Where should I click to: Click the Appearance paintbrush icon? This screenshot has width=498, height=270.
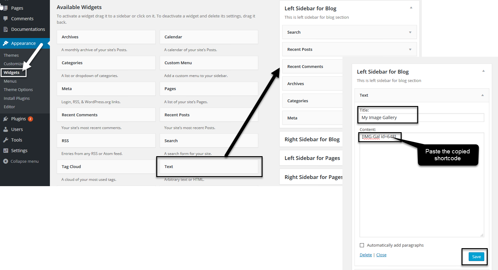(x=6, y=43)
